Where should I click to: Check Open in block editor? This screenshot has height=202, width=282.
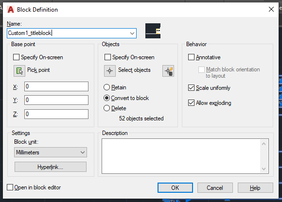(10, 187)
